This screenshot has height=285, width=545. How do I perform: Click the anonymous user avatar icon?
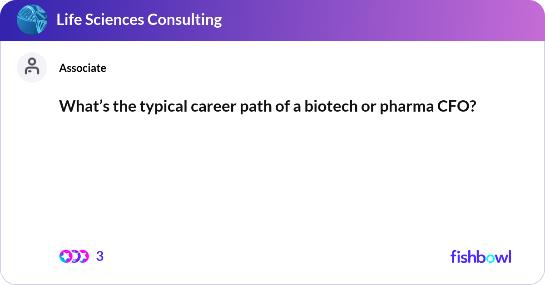pos(32,68)
